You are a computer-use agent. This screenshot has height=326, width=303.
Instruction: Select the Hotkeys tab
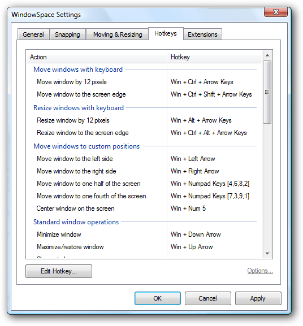pyautogui.click(x=166, y=33)
